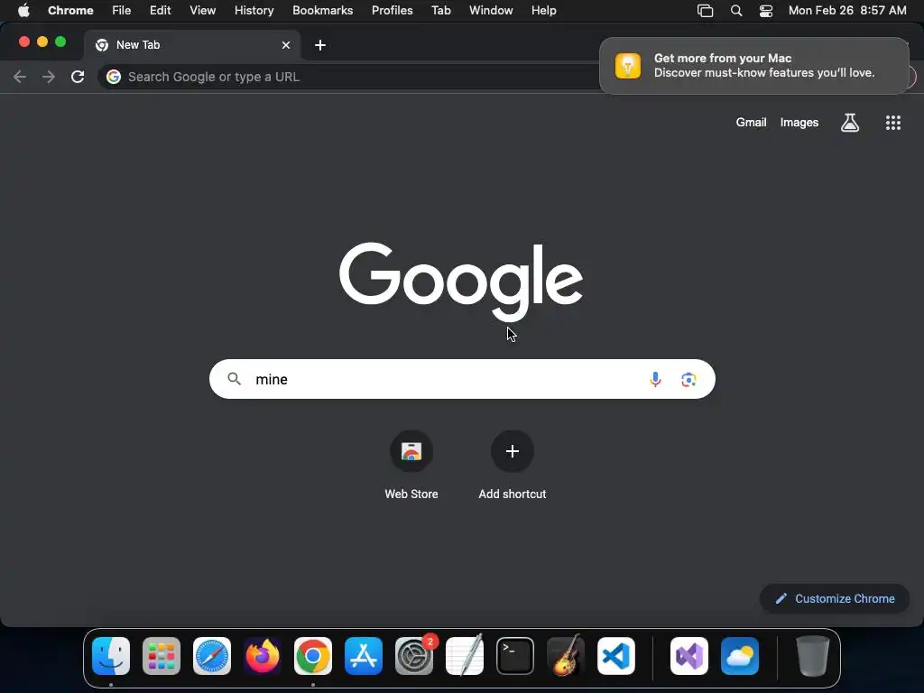Click the Add shortcut button

click(x=513, y=466)
